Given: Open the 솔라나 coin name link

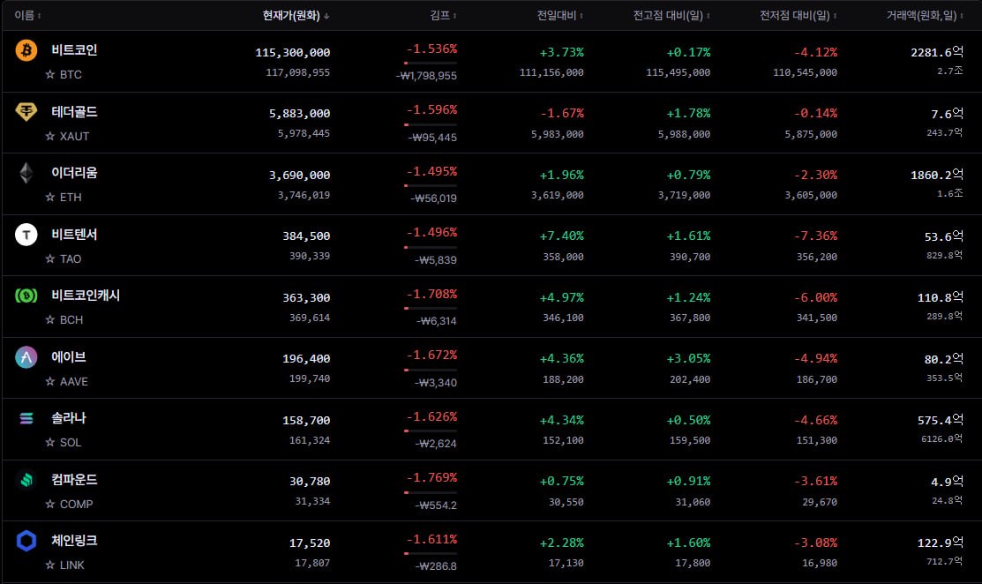Looking at the screenshot, I should point(68,418).
